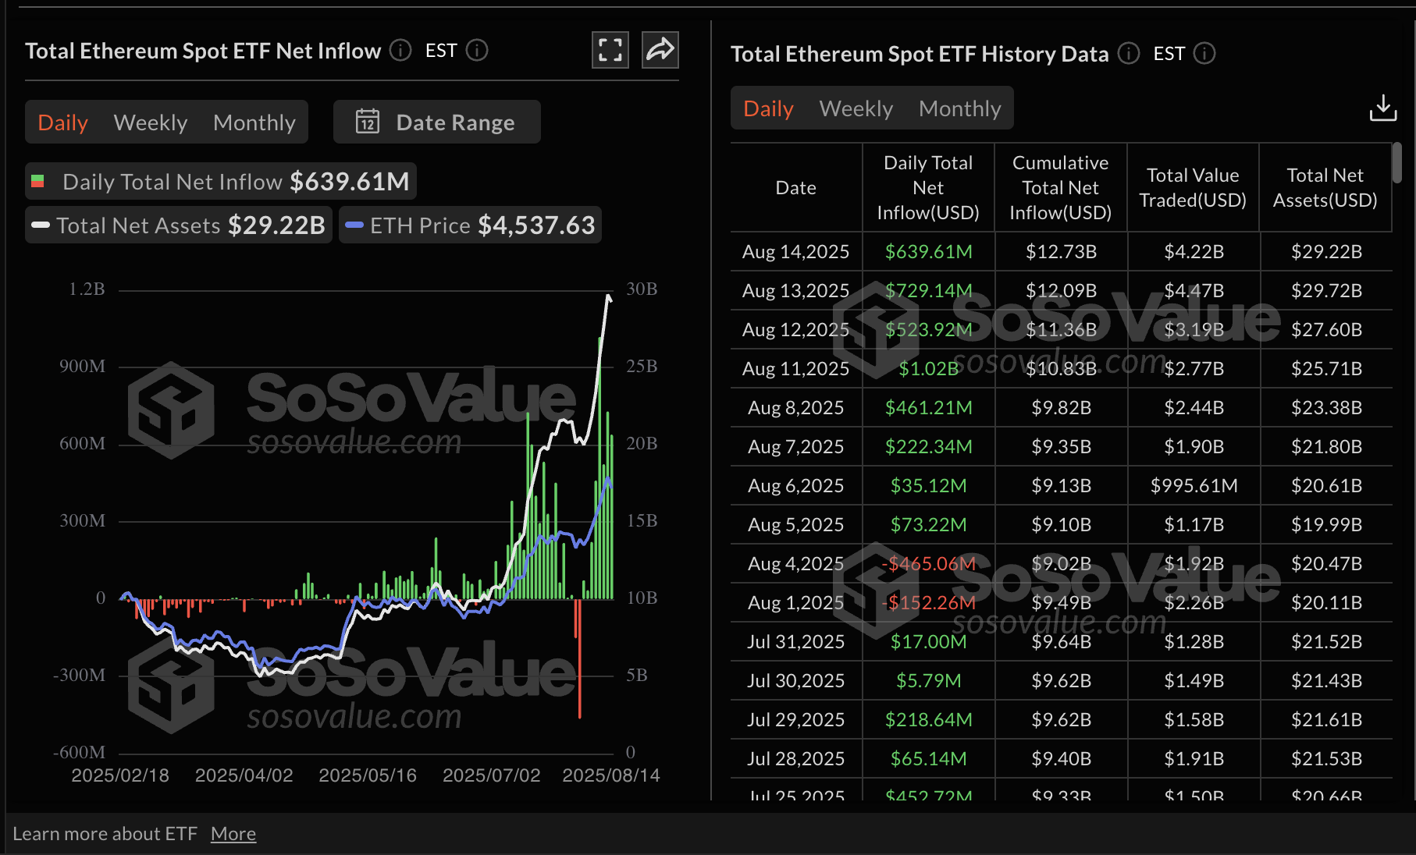Select the Aug 13,2025 date cell

[x=796, y=291]
